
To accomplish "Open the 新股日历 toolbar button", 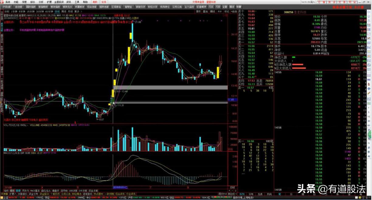I will point(140,6).
